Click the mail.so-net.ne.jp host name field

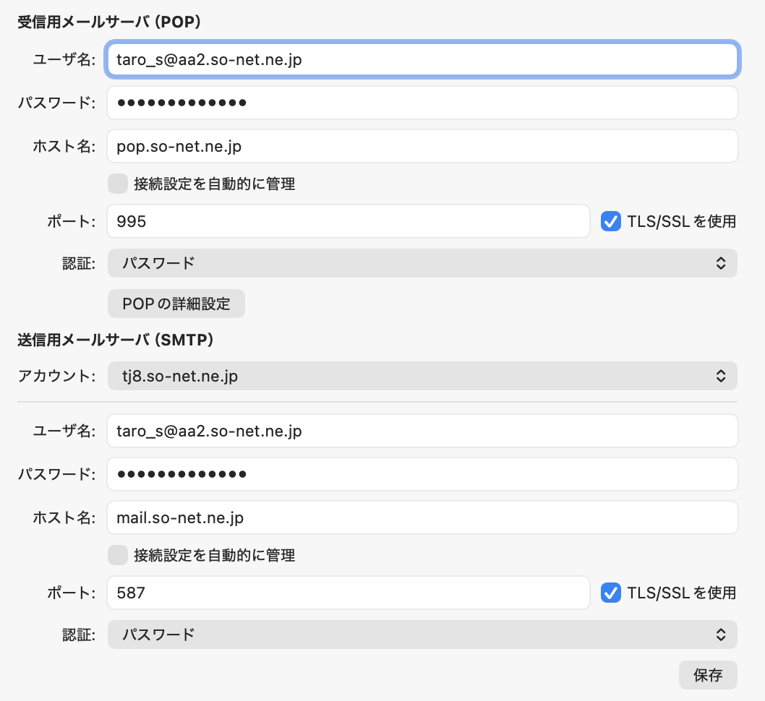pos(422,517)
